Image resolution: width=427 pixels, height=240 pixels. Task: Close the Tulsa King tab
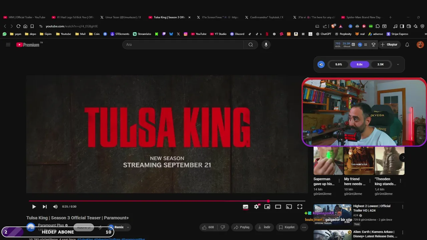189,17
